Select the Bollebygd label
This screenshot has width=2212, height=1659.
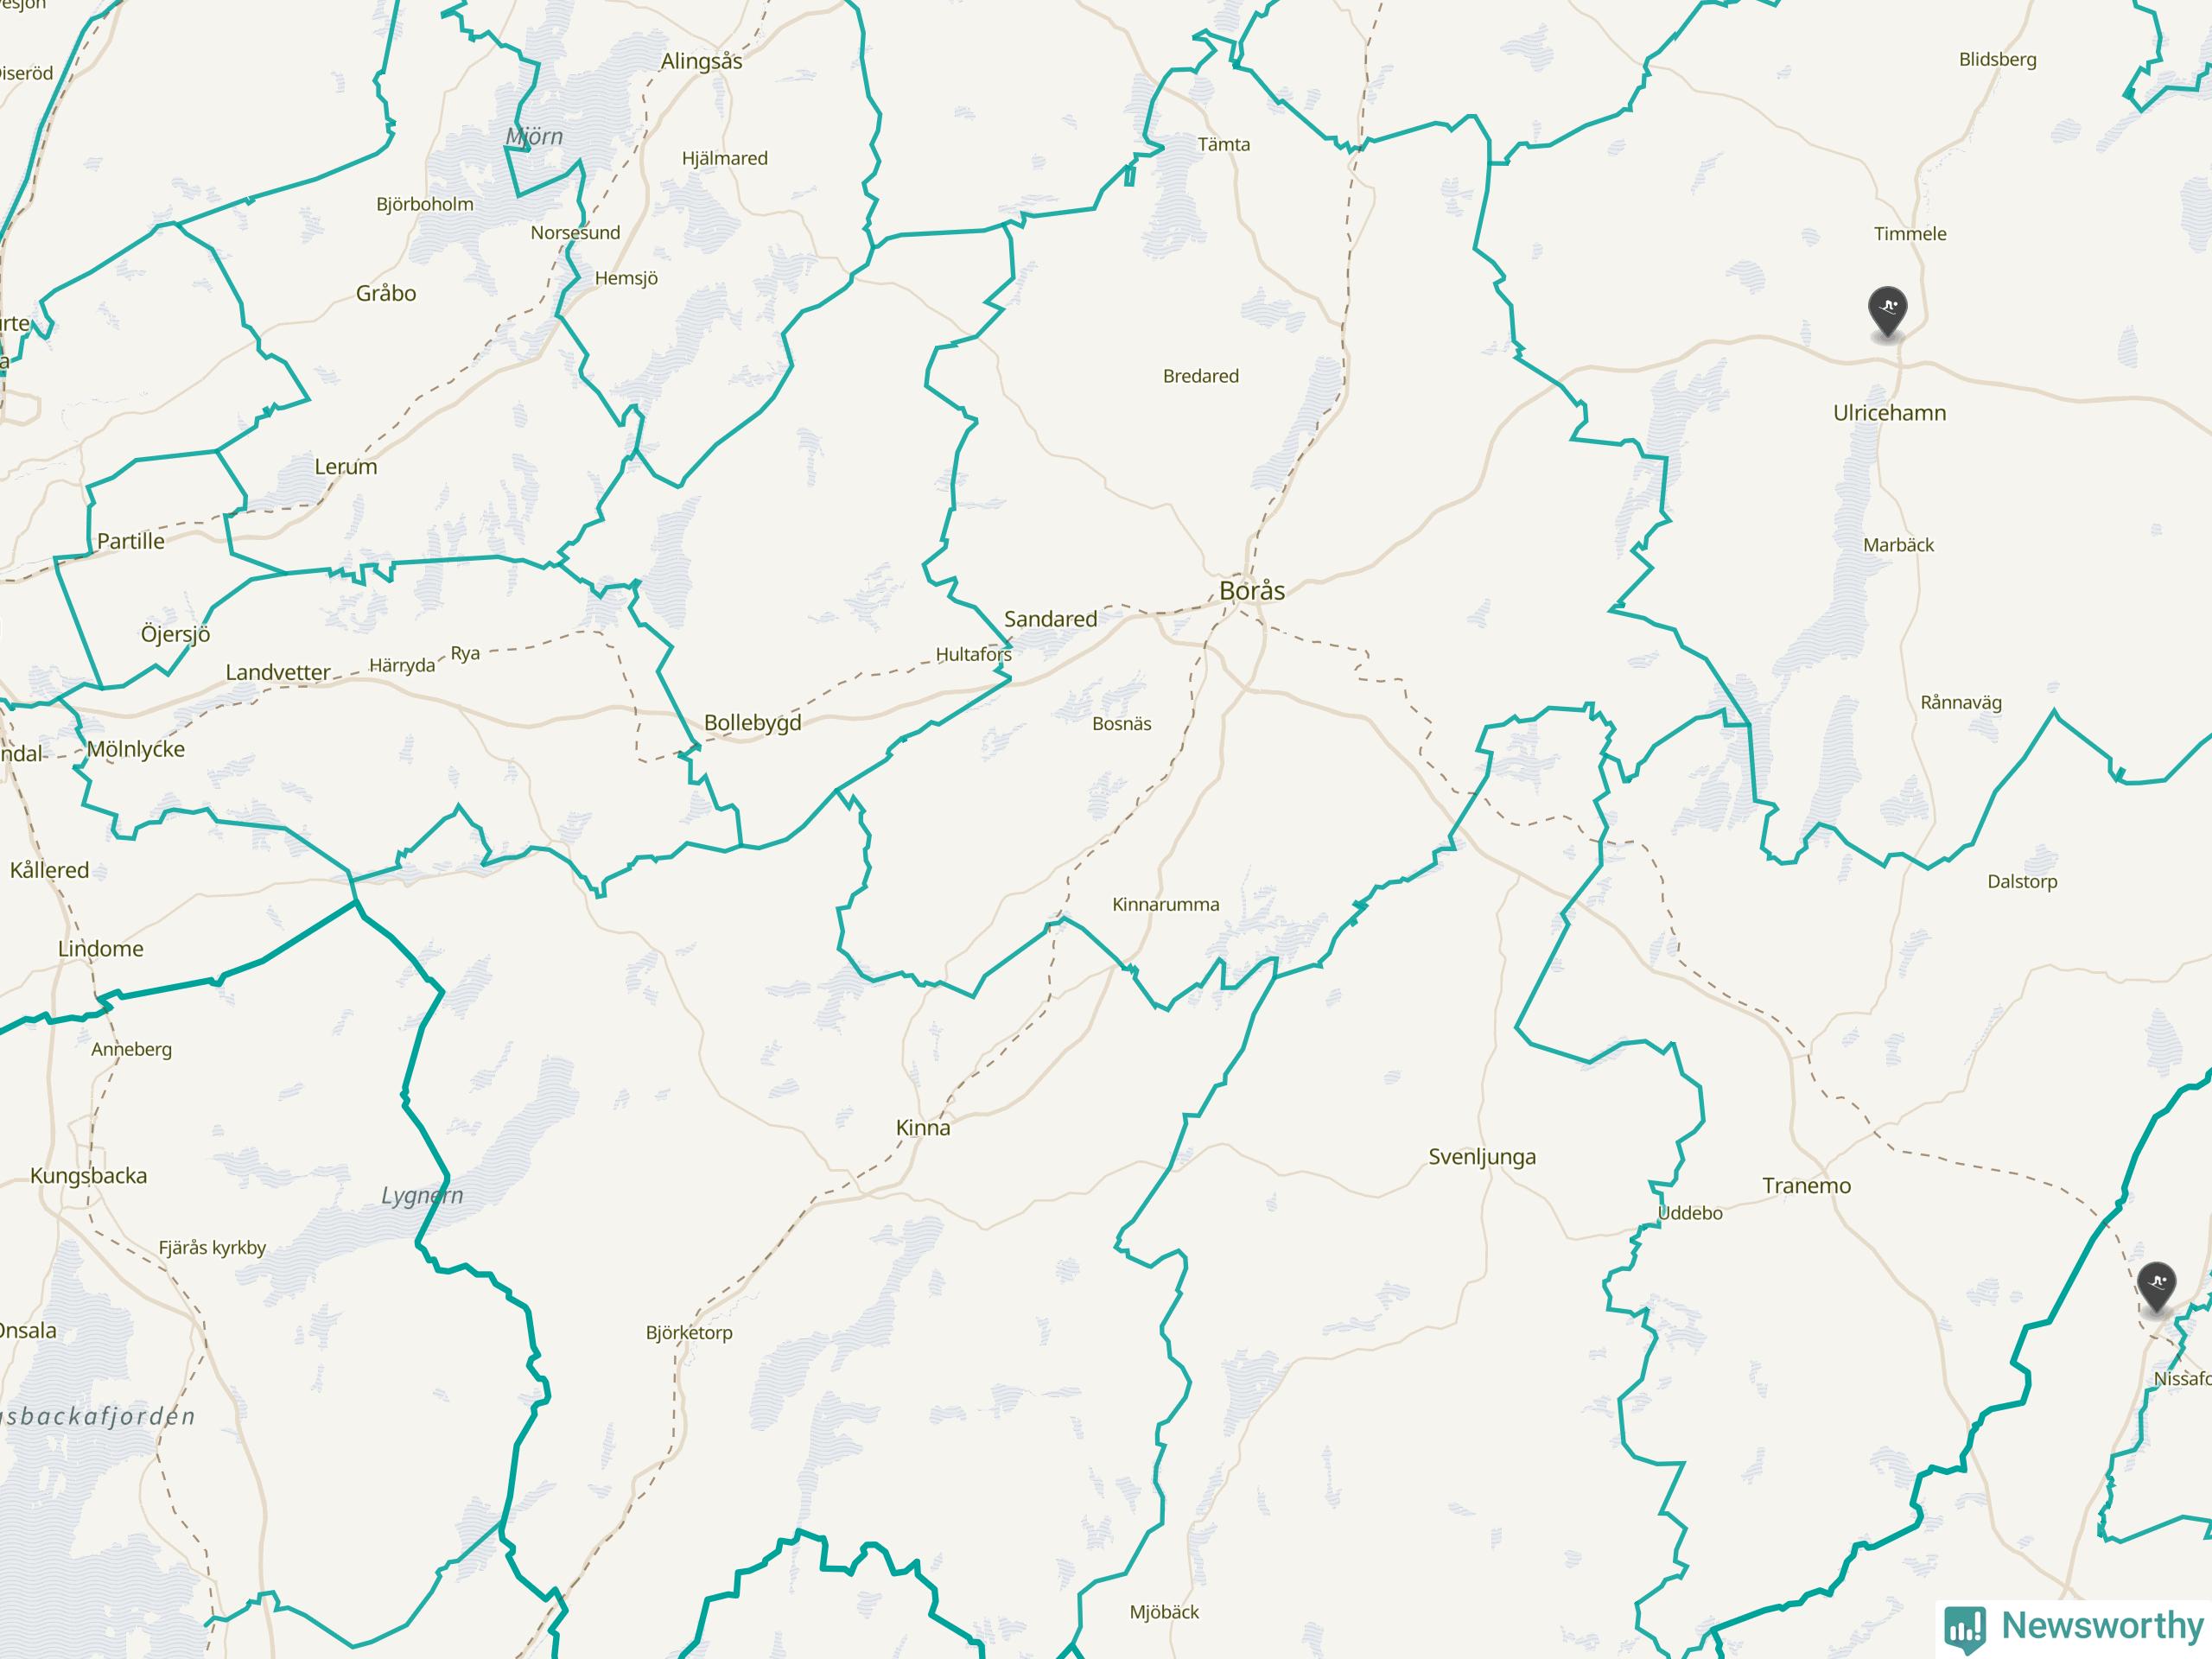[752, 723]
